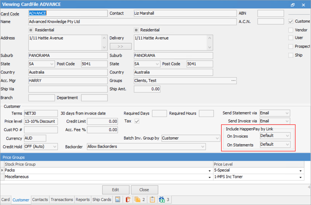Open the notes icon tab after Ship Cards

pyautogui.click(x=118, y=200)
